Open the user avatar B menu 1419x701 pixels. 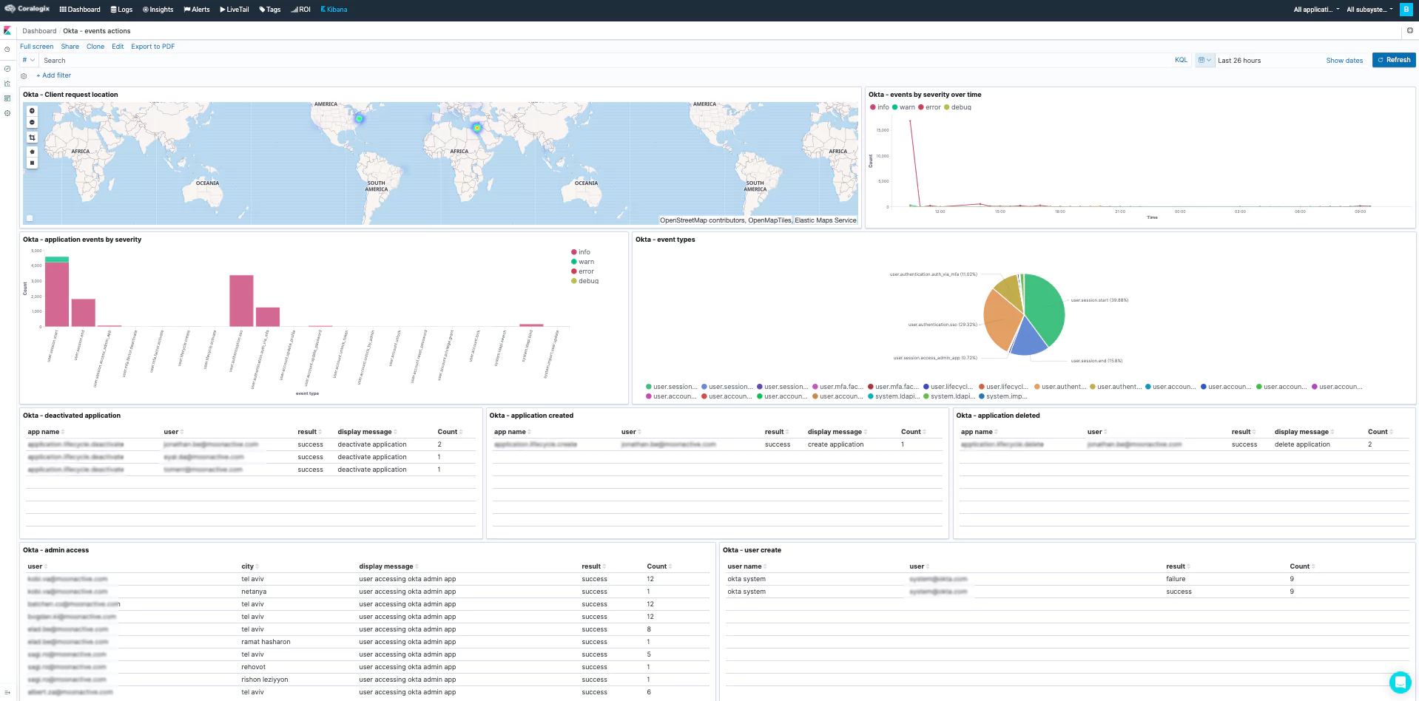click(x=1406, y=10)
